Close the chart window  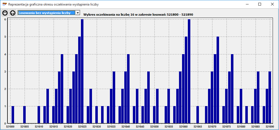[272, 4]
